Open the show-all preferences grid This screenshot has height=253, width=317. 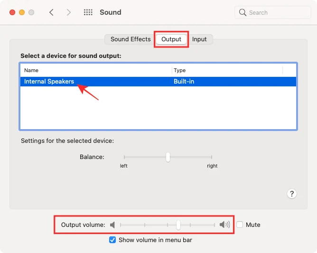pyautogui.click(x=88, y=12)
